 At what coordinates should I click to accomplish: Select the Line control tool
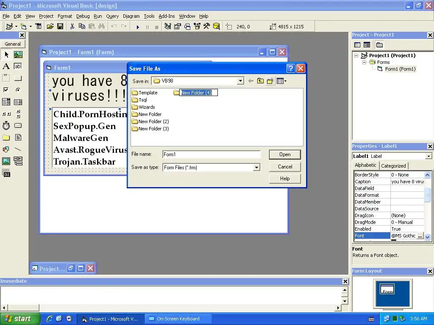point(18,149)
